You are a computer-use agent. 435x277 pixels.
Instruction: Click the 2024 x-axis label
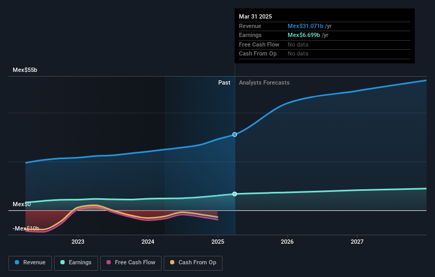pyautogui.click(x=148, y=242)
